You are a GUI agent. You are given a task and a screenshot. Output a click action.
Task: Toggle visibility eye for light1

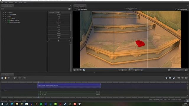(x=4, y=18)
